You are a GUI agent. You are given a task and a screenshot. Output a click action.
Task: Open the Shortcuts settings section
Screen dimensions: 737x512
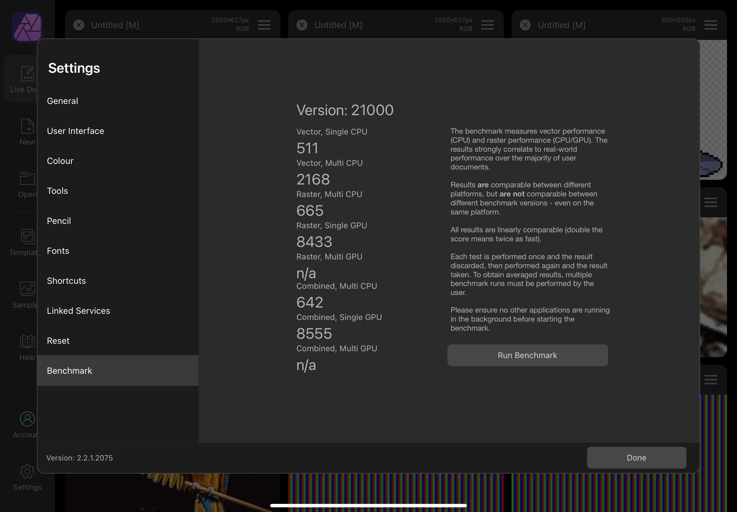(67, 281)
